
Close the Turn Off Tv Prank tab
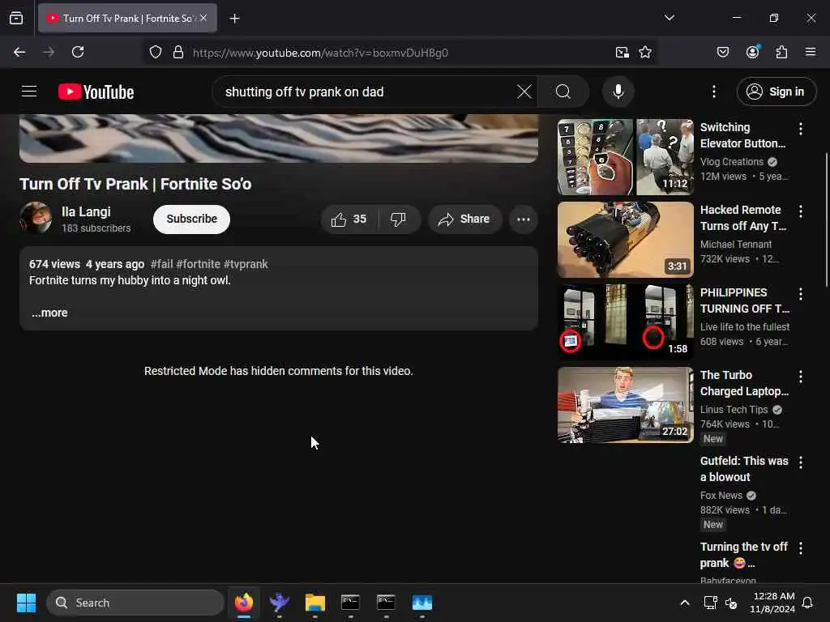coord(203,18)
